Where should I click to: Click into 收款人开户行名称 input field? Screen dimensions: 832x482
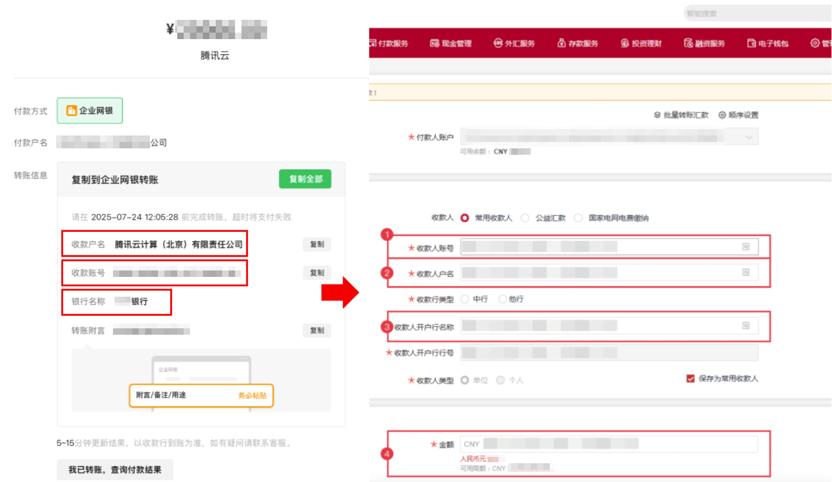(609, 326)
